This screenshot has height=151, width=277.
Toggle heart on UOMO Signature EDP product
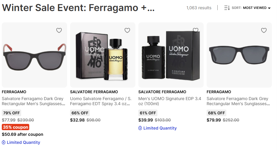coord(196,30)
